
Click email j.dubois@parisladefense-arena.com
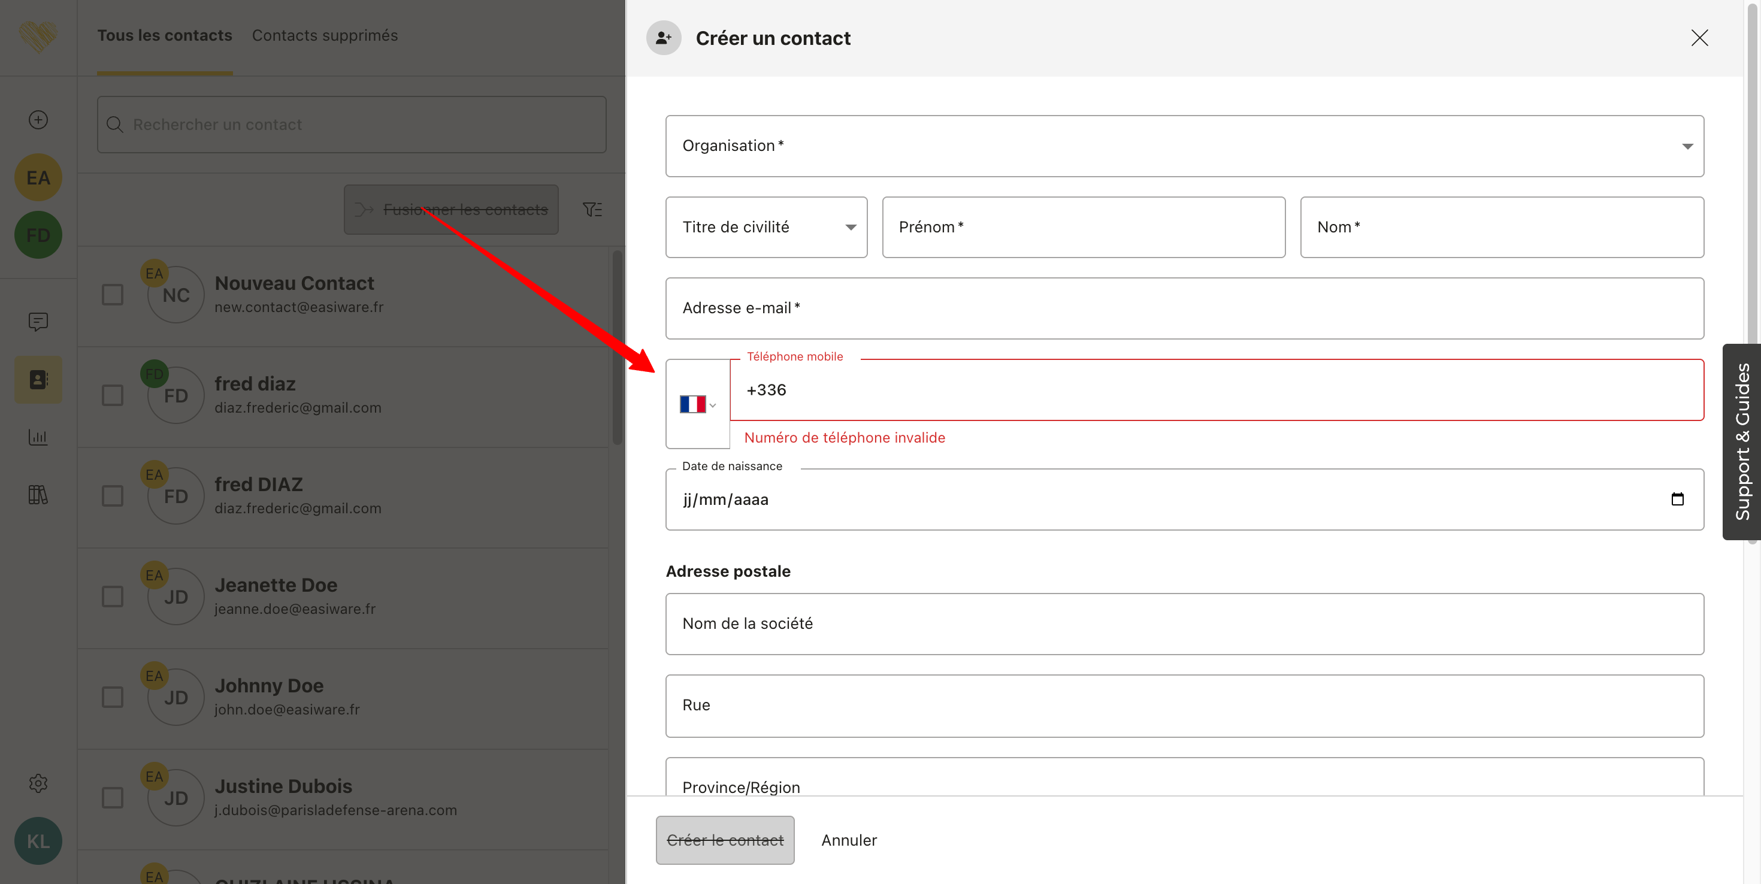point(335,810)
